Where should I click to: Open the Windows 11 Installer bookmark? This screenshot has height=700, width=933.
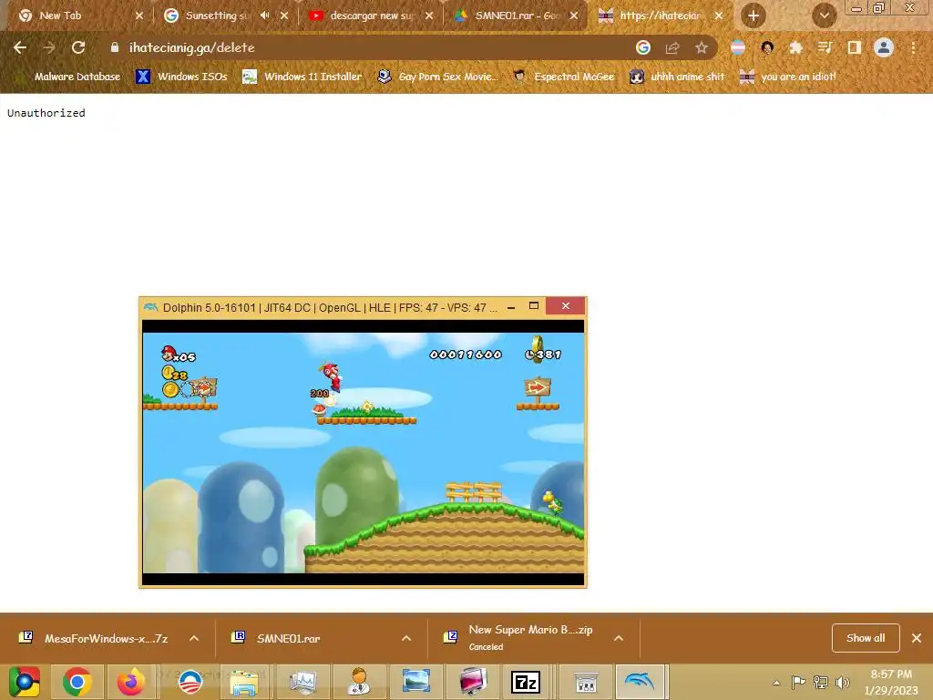pyautogui.click(x=302, y=77)
